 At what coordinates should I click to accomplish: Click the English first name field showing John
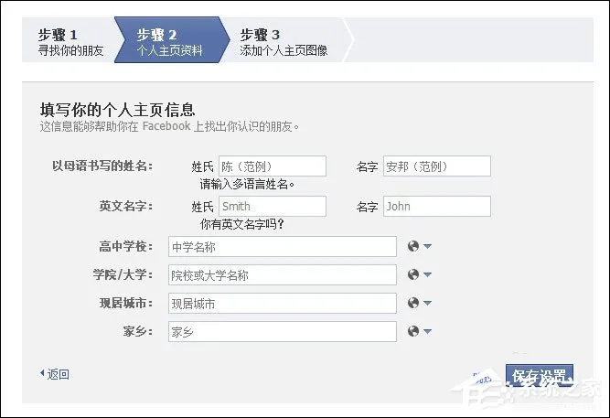[437, 207]
